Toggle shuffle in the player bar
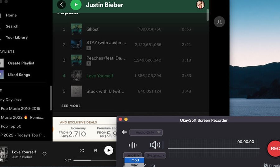This screenshot has width=280, height=167. pyautogui.click(x=82, y=151)
